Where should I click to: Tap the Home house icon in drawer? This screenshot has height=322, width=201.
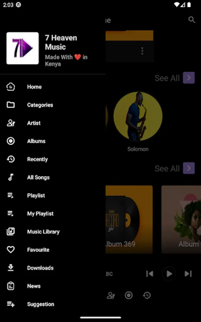pos(11,87)
